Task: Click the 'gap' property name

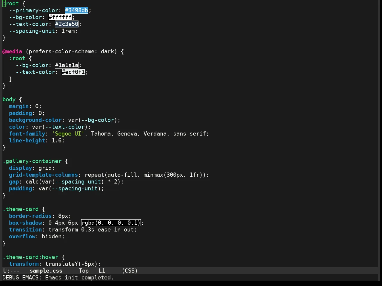Action: coord(14,182)
